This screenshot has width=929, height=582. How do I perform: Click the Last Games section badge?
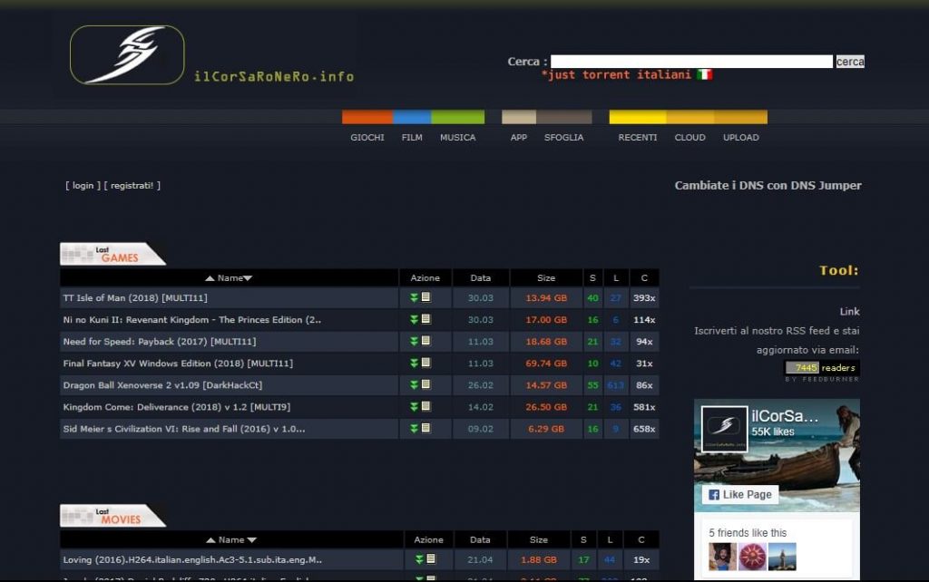pyautogui.click(x=112, y=254)
